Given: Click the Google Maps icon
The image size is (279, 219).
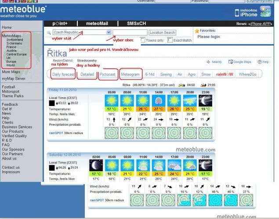Looking at the screenshot, I should (x=231, y=62).
